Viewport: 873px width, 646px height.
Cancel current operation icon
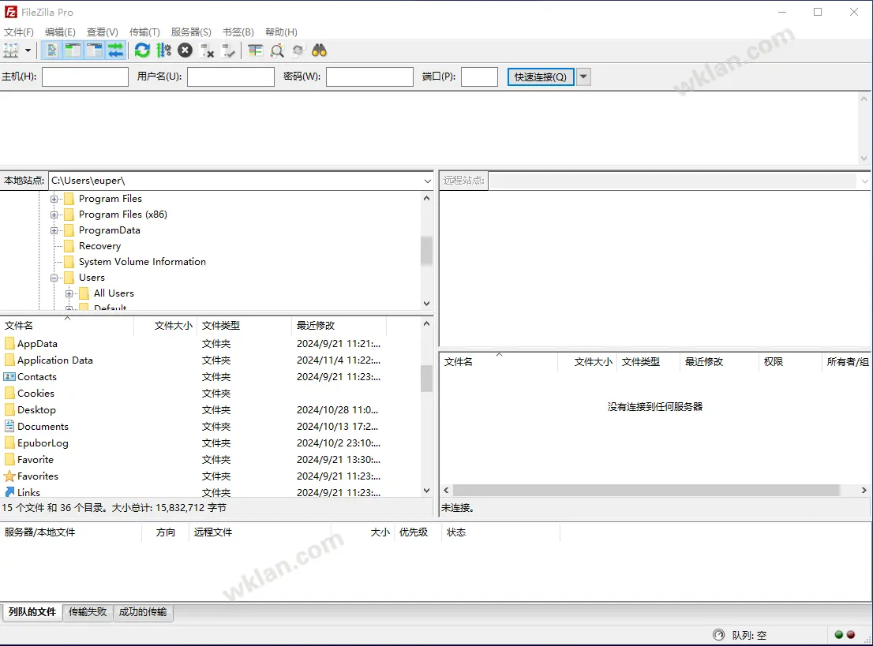(x=185, y=50)
